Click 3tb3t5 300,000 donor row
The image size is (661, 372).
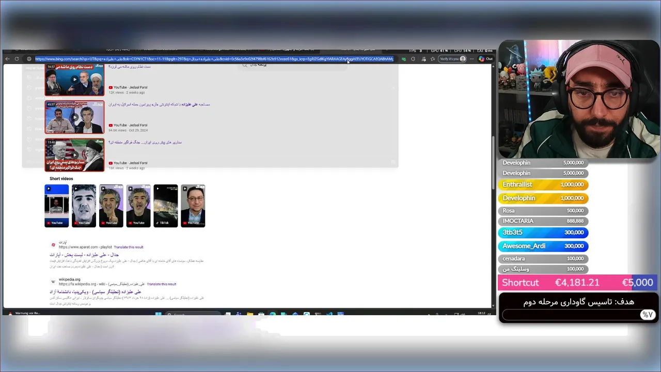tap(543, 233)
